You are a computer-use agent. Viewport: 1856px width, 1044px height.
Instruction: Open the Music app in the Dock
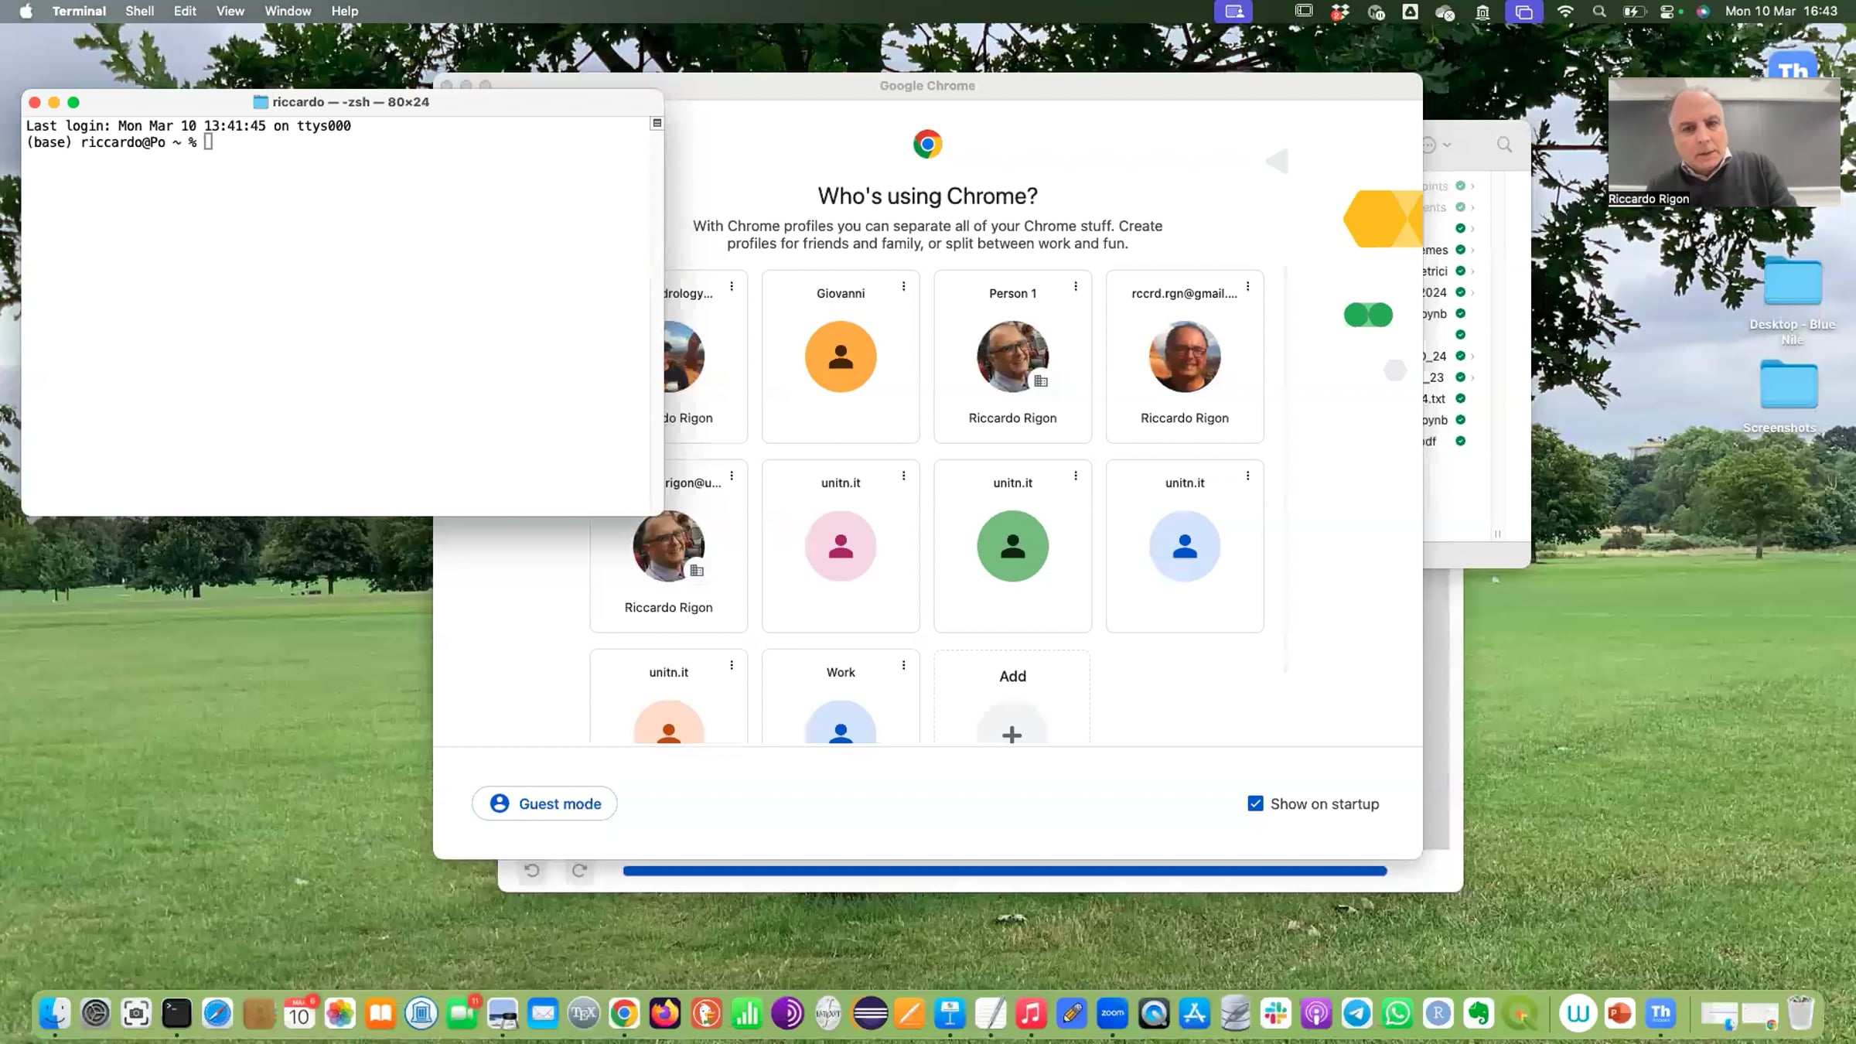click(1031, 1013)
